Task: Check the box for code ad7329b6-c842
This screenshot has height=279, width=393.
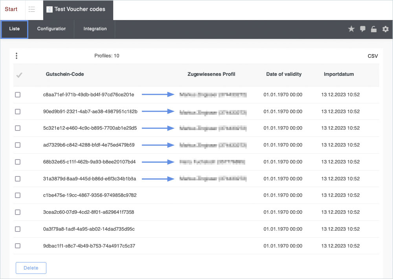Action: [18, 145]
